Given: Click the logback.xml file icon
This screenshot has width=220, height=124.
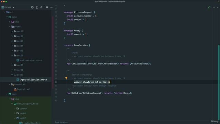Looking at the screenshot, I should pos(15,89).
